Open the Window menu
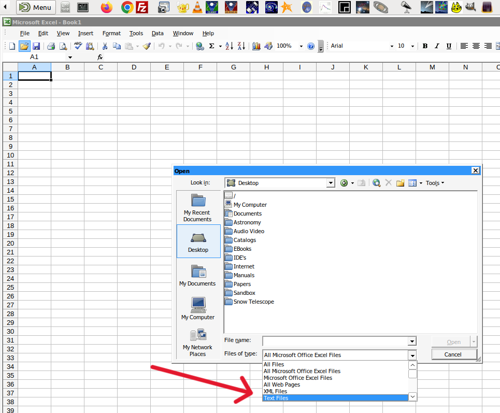Viewport: 500px width, 413px height. (x=183, y=33)
